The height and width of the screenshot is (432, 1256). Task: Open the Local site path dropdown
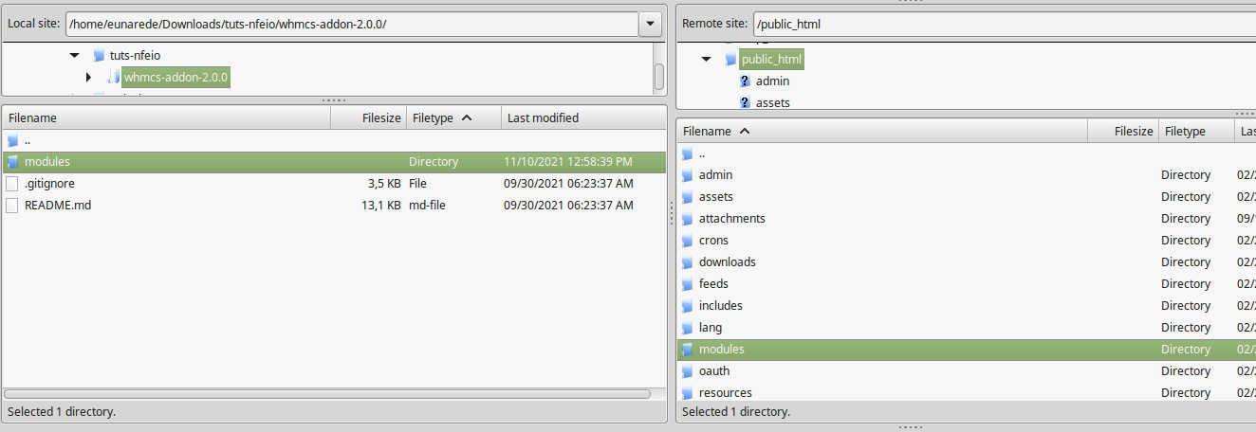[x=650, y=24]
